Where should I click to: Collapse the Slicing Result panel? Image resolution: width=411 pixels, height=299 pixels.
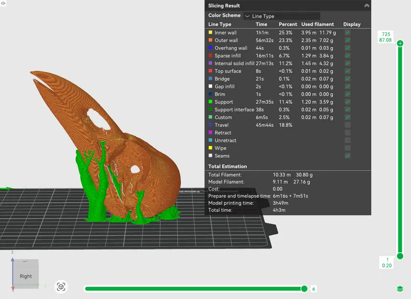pos(367,5)
